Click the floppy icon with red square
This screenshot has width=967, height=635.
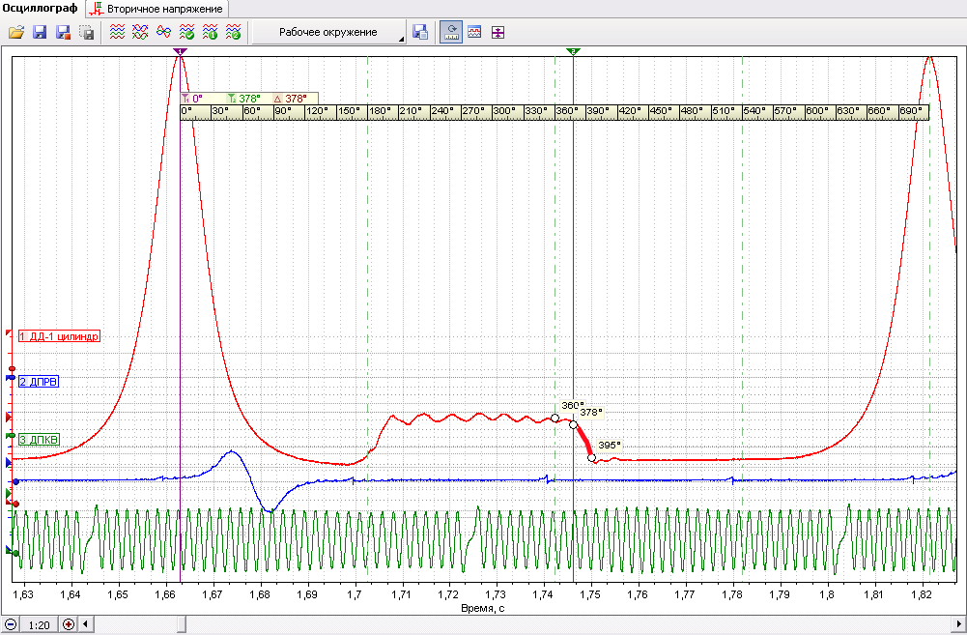pyautogui.click(x=63, y=32)
